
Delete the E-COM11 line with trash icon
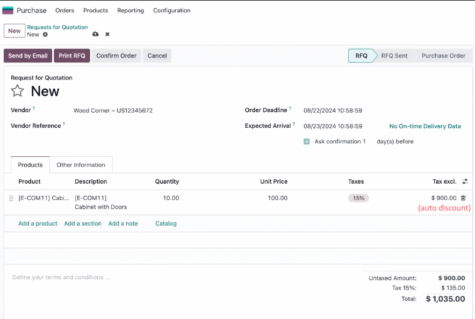click(463, 198)
